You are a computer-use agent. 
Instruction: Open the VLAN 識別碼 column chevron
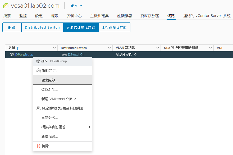pyautogui.click(x=158, y=48)
